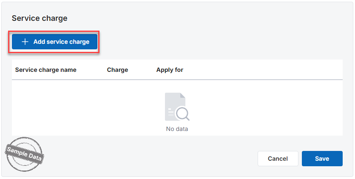355x179 pixels.
Task: Click the folded corner of the document icon
Action: click(x=182, y=95)
